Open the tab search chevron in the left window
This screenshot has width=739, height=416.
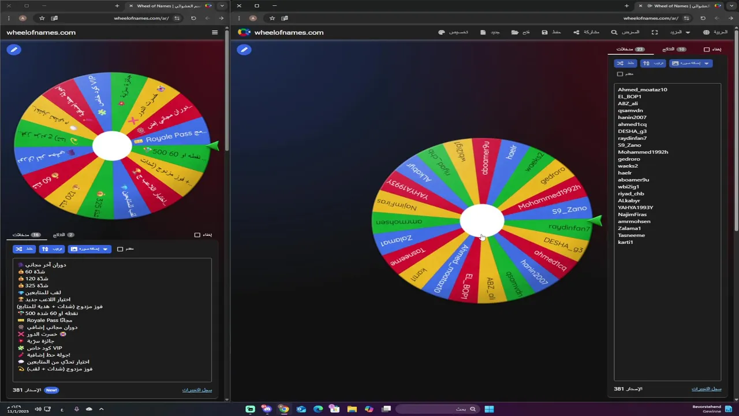[x=222, y=6]
